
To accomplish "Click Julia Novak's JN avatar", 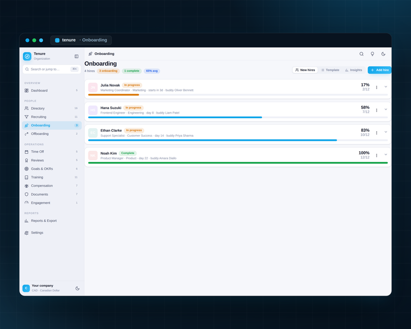I will [93, 87].
